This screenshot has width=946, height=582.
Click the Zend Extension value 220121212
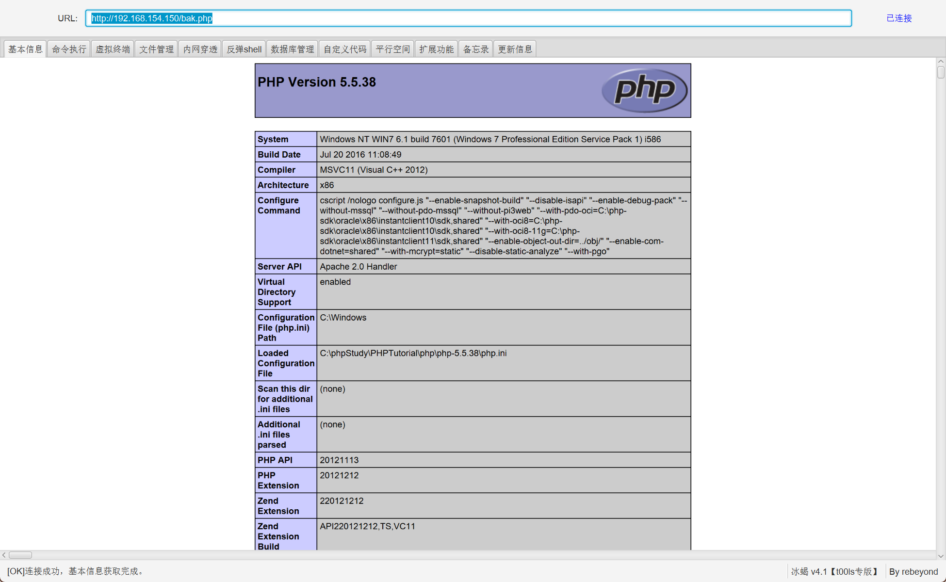tap(342, 501)
